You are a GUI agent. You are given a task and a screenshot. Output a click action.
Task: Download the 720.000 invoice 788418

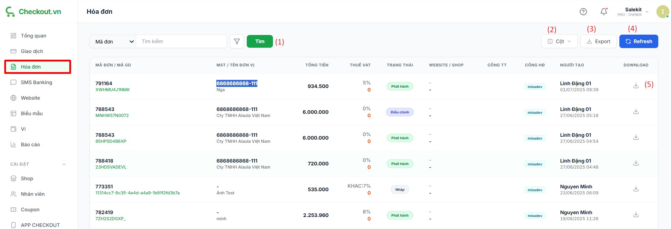coord(636,163)
